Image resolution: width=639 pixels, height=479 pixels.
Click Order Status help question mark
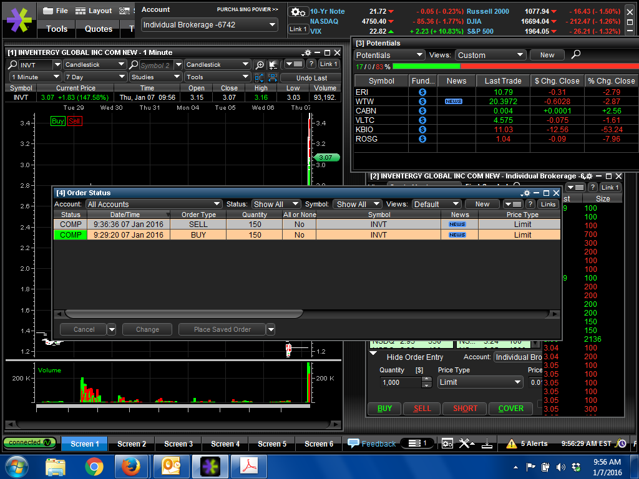click(530, 204)
